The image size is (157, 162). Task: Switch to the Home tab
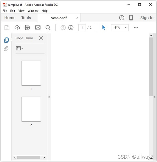(x=10, y=18)
